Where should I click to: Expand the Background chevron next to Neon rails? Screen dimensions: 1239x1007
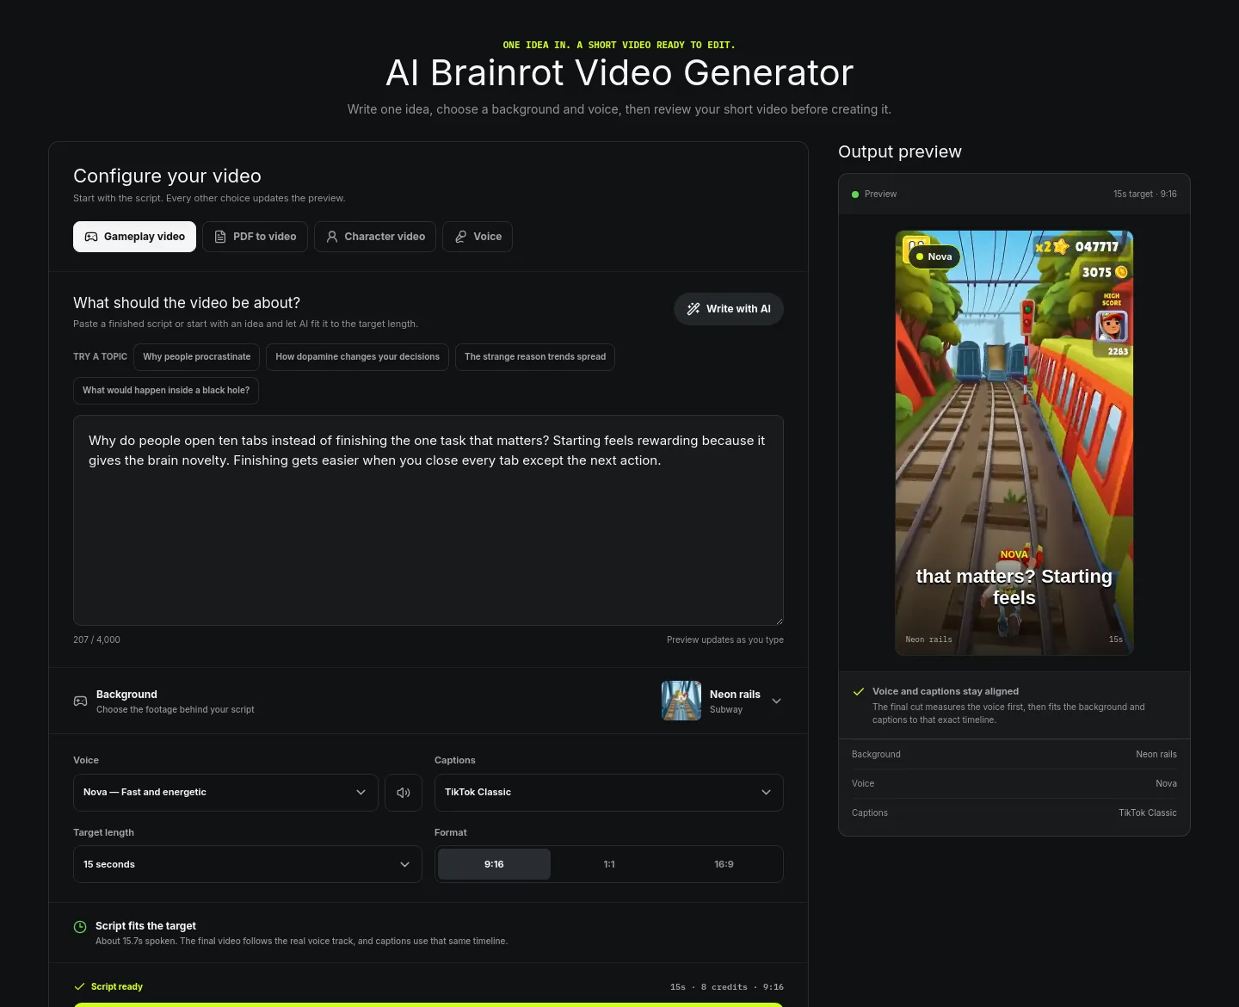click(x=777, y=701)
